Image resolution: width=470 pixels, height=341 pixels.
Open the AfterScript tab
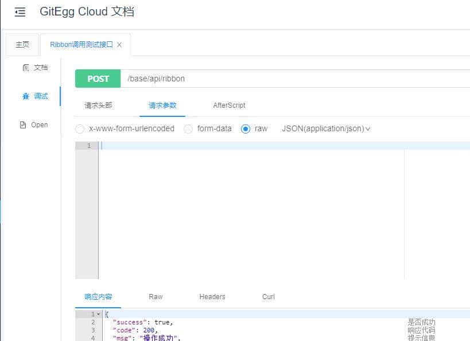(x=228, y=105)
